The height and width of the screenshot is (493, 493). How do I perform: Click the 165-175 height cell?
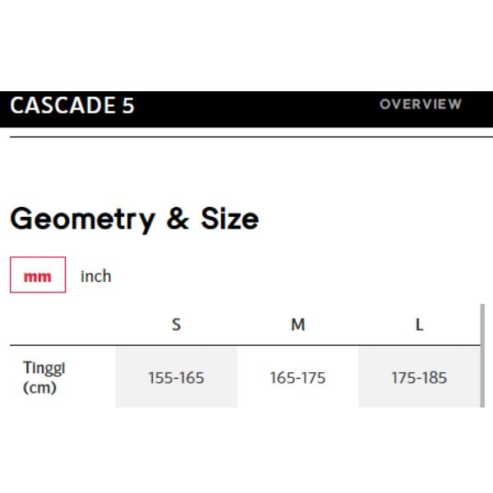coord(297,378)
